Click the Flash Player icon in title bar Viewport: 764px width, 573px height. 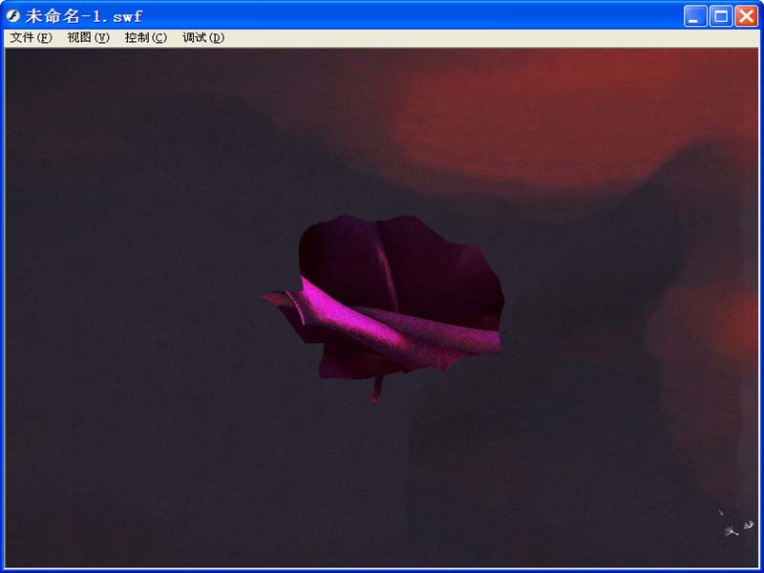coord(12,16)
